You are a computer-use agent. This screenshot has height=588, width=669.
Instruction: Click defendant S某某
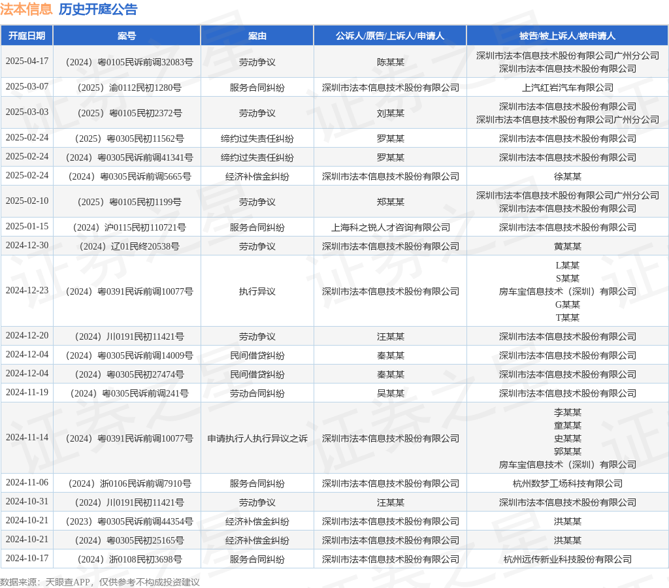point(568,278)
